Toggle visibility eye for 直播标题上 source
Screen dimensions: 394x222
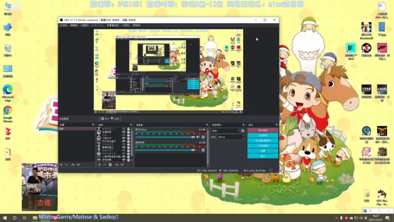(124, 147)
